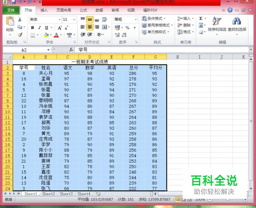The width and height of the screenshot is (256, 208).
Task: Open 条件格式 conditional formatting menu
Action: tap(154, 18)
